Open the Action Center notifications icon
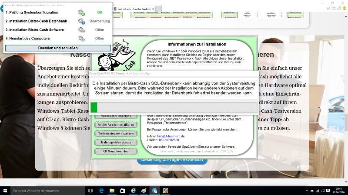Image resolution: width=348 pixels, height=195 pixels. [x=328, y=191]
